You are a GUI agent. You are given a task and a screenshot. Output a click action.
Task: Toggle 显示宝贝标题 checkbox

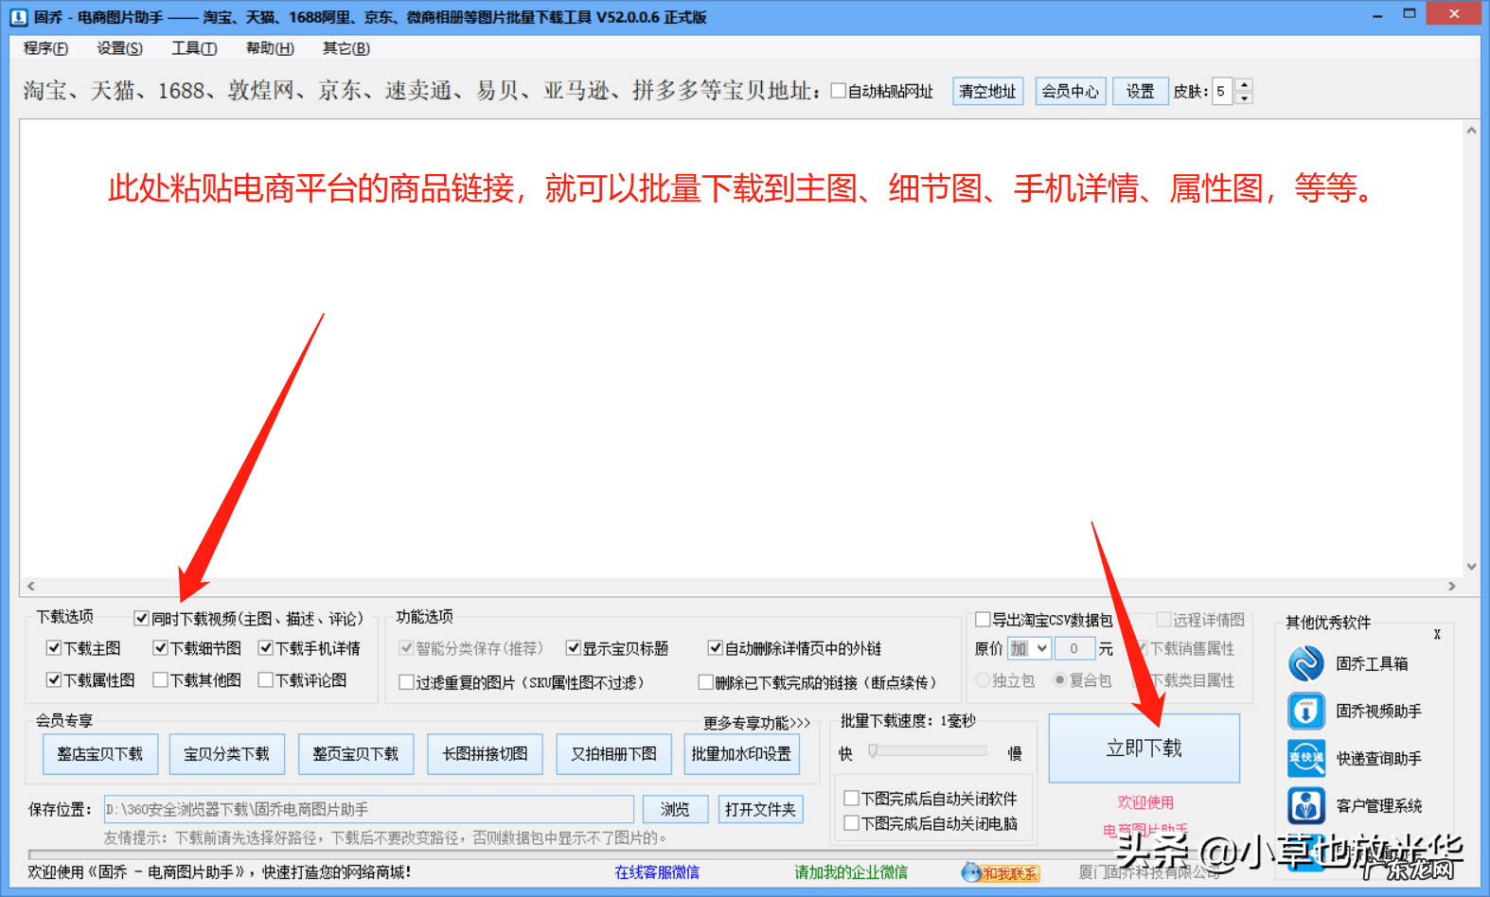pyautogui.click(x=573, y=648)
